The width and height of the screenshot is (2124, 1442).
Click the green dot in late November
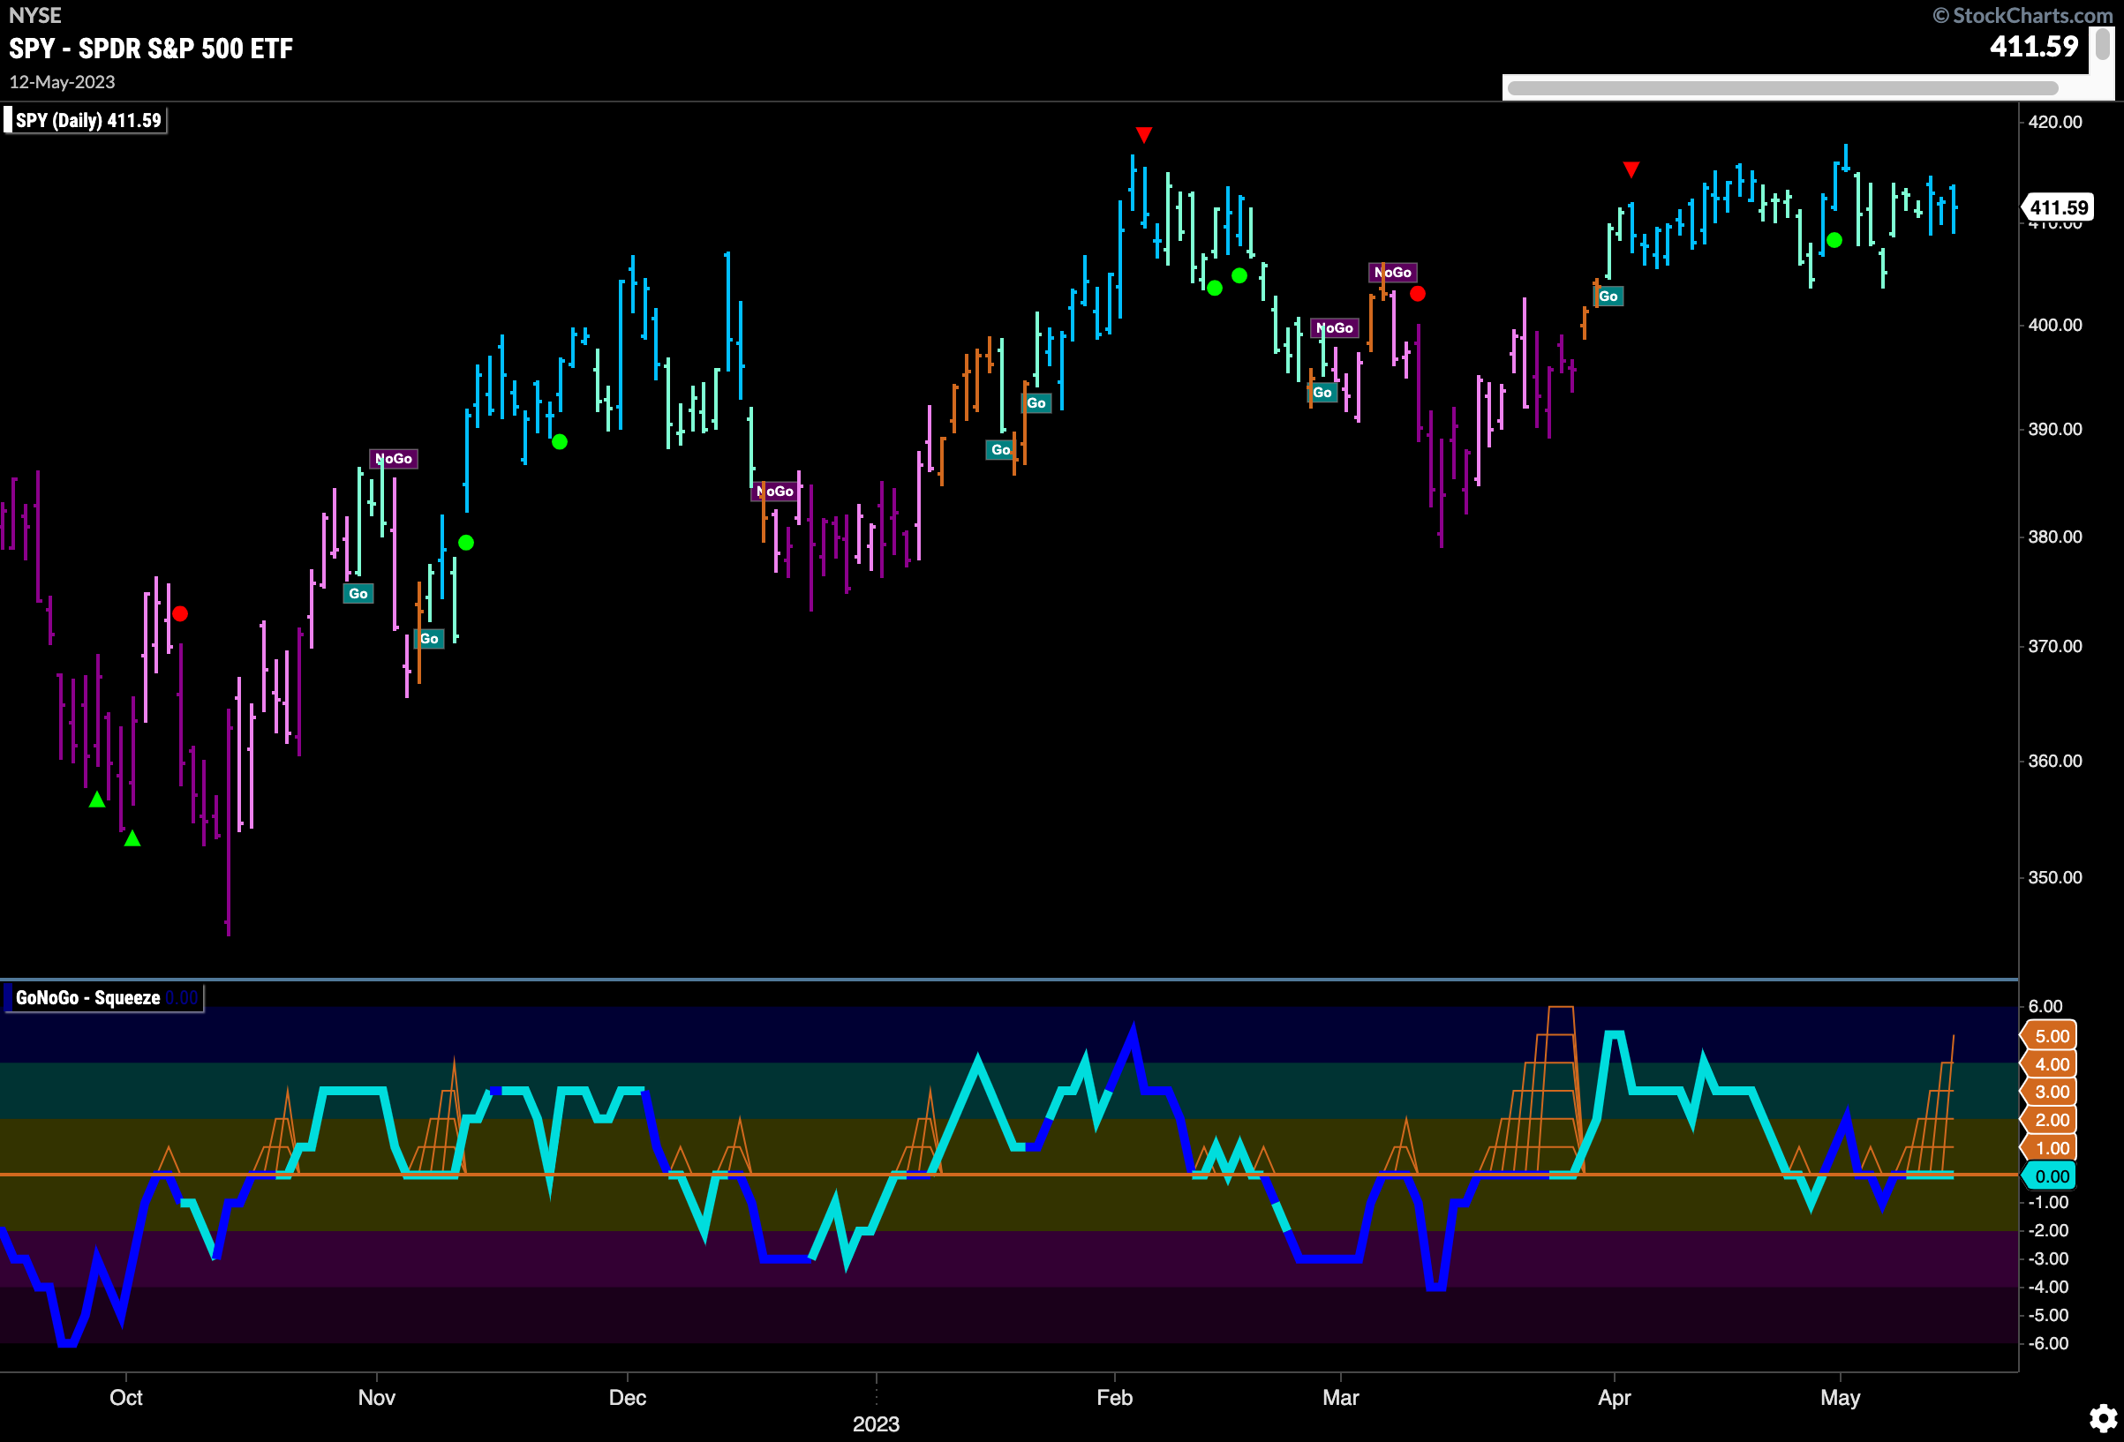pos(561,441)
